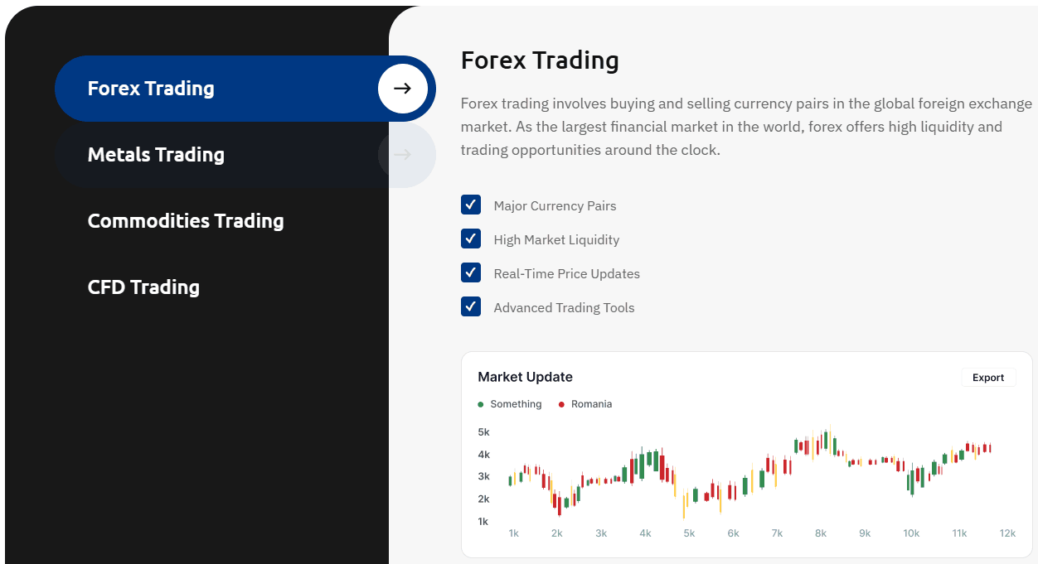Toggle the High Market Liquidity checkbox
This screenshot has width=1038, height=564.
click(x=471, y=239)
